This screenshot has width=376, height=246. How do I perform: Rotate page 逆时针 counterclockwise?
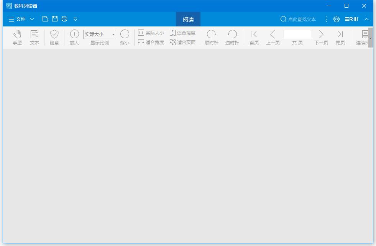point(232,38)
